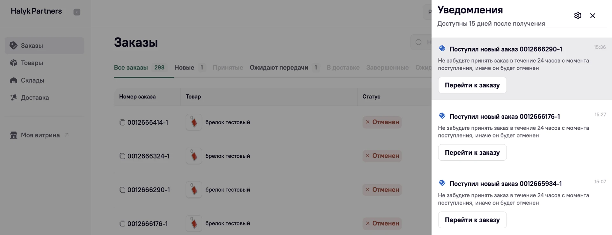Viewport: 612px width, 235px height.
Task: Go to Товары section
Action: tap(32, 63)
